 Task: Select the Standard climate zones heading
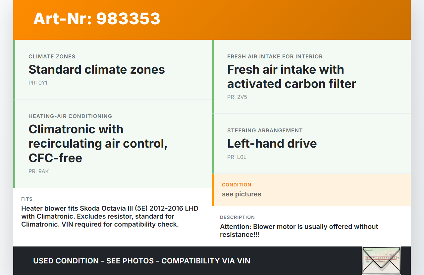[97, 70]
